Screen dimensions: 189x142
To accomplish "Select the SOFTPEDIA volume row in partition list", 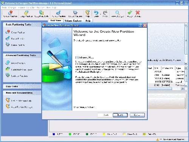I will [166, 82].
